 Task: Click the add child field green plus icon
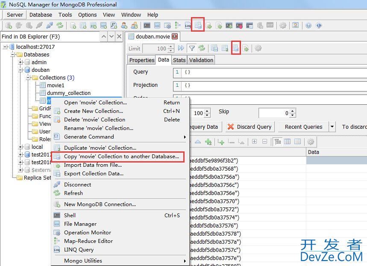tap(221, 142)
